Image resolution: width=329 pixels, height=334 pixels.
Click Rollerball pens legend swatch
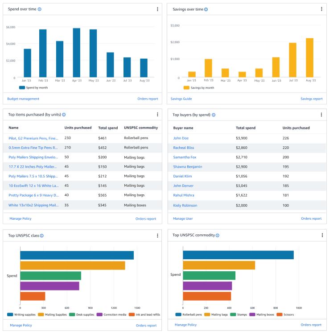(x=178, y=314)
